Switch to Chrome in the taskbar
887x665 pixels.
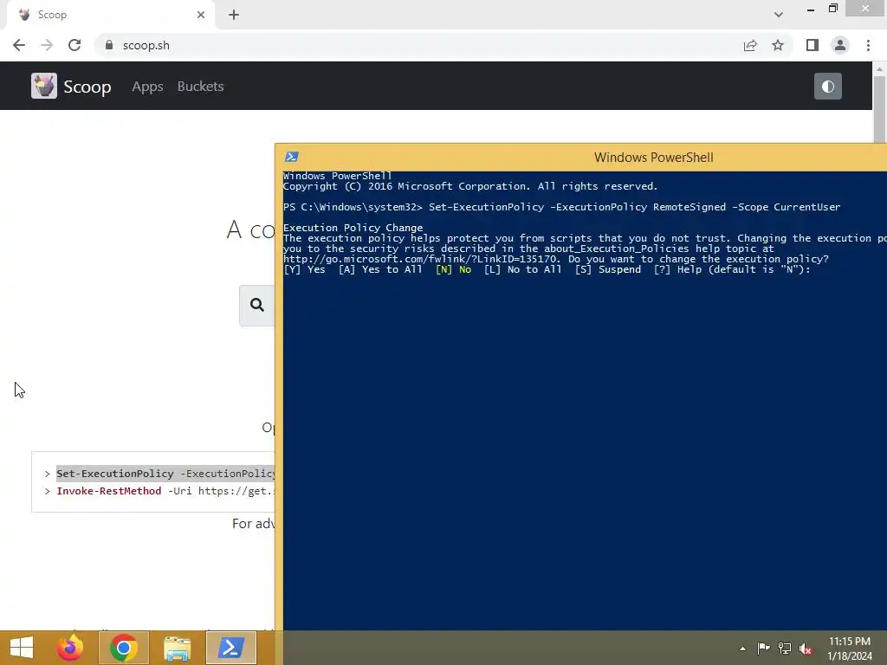(x=124, y=648)
